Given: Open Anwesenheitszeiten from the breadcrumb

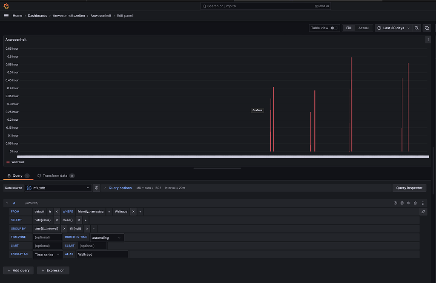Looking at the screenshot, I should pyautogui.click(x=69, y=15).
